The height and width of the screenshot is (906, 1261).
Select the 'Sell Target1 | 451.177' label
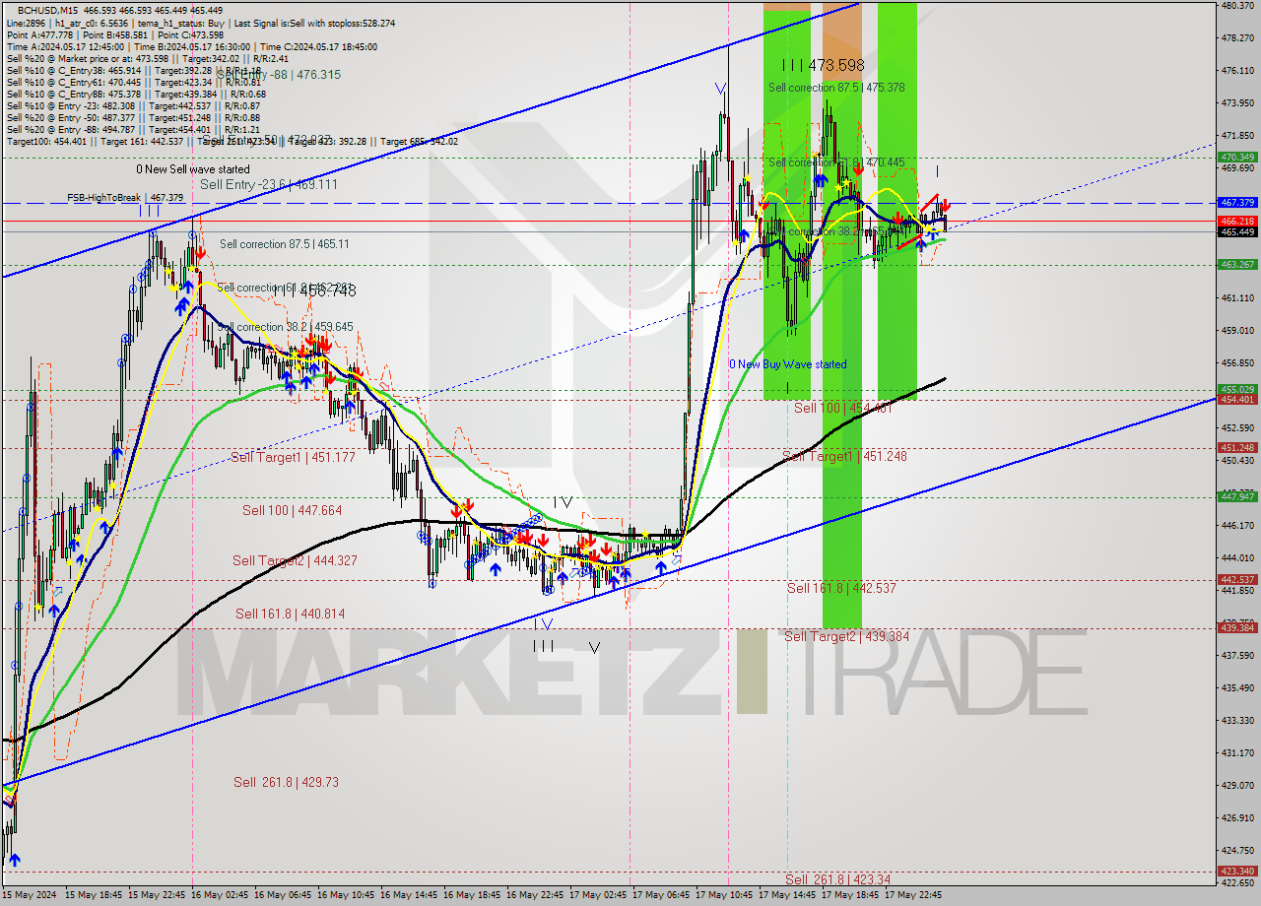[x=293, y=457]
